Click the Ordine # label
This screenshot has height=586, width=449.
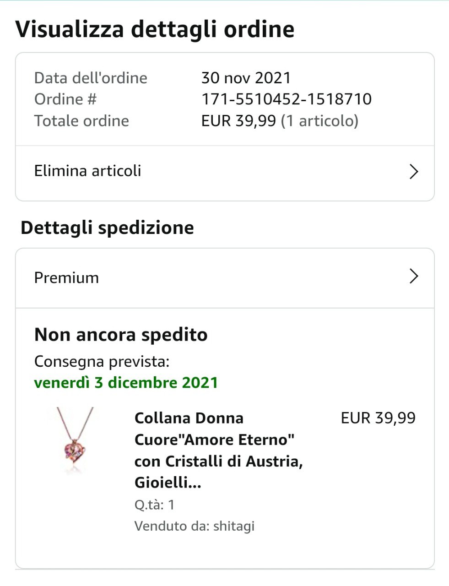pyautogui.click(x=65, y=99)
